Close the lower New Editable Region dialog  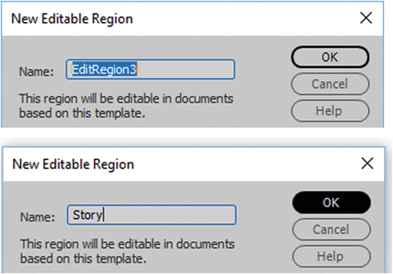coord(367,164)
